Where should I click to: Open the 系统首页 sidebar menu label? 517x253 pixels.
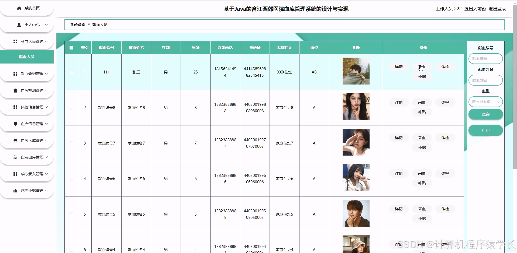(32, 8)
